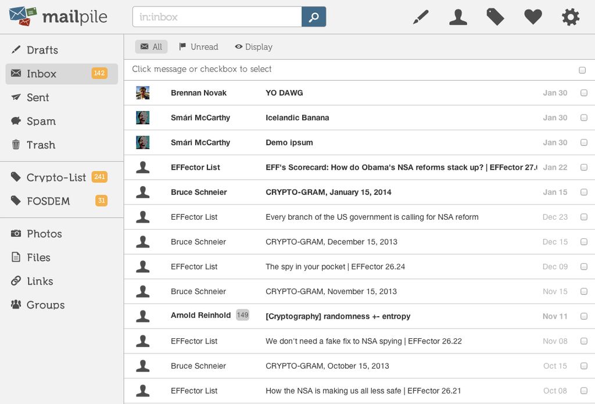The height and width of the screenshot is (404, 595).
Task: Click the contacts person icon
Action: 458,17
